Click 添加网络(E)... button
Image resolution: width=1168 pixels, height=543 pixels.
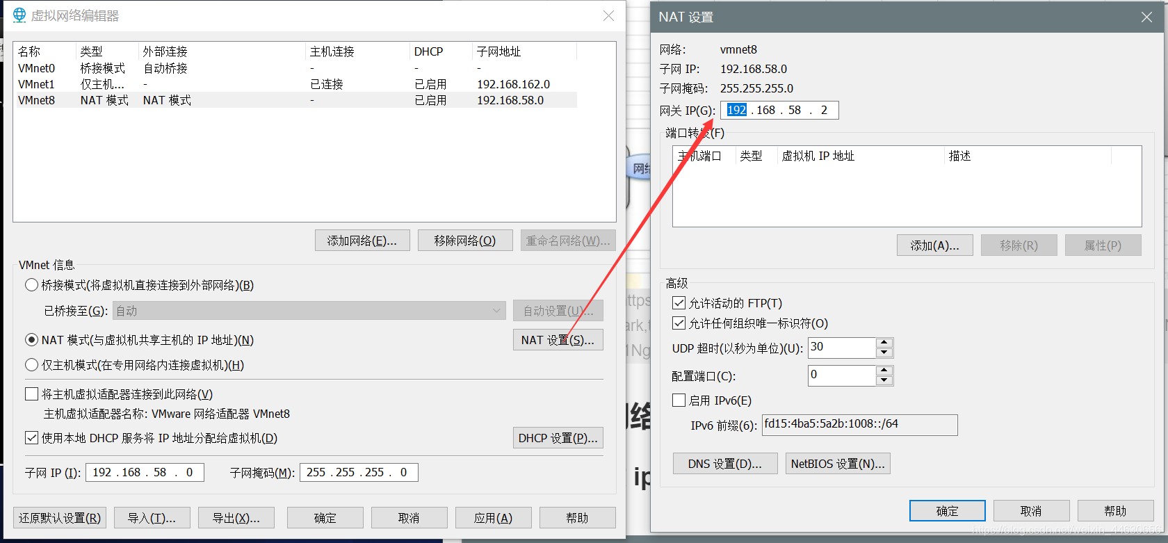click(362, 241)
